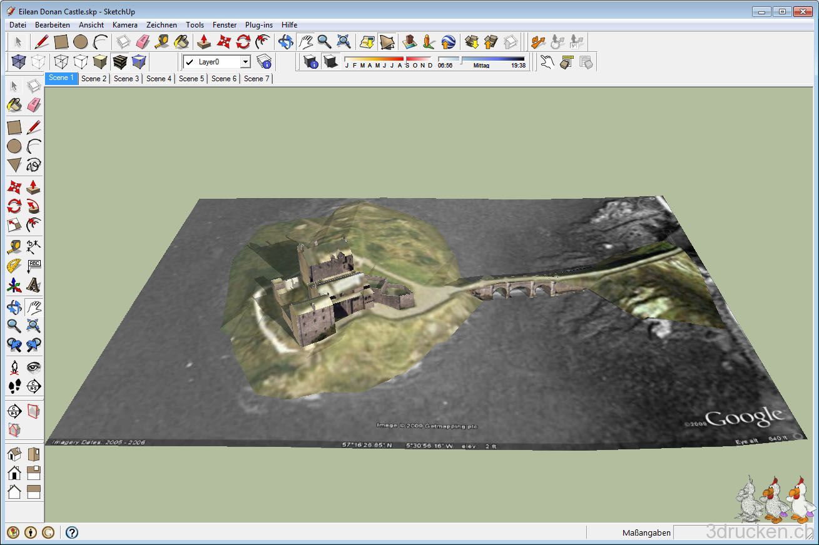Select the Tape Measure tool in left toolbar

pos(14,247)
